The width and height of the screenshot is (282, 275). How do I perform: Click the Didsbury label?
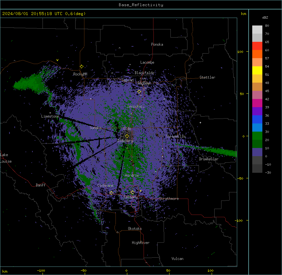(x=125, y=141)
